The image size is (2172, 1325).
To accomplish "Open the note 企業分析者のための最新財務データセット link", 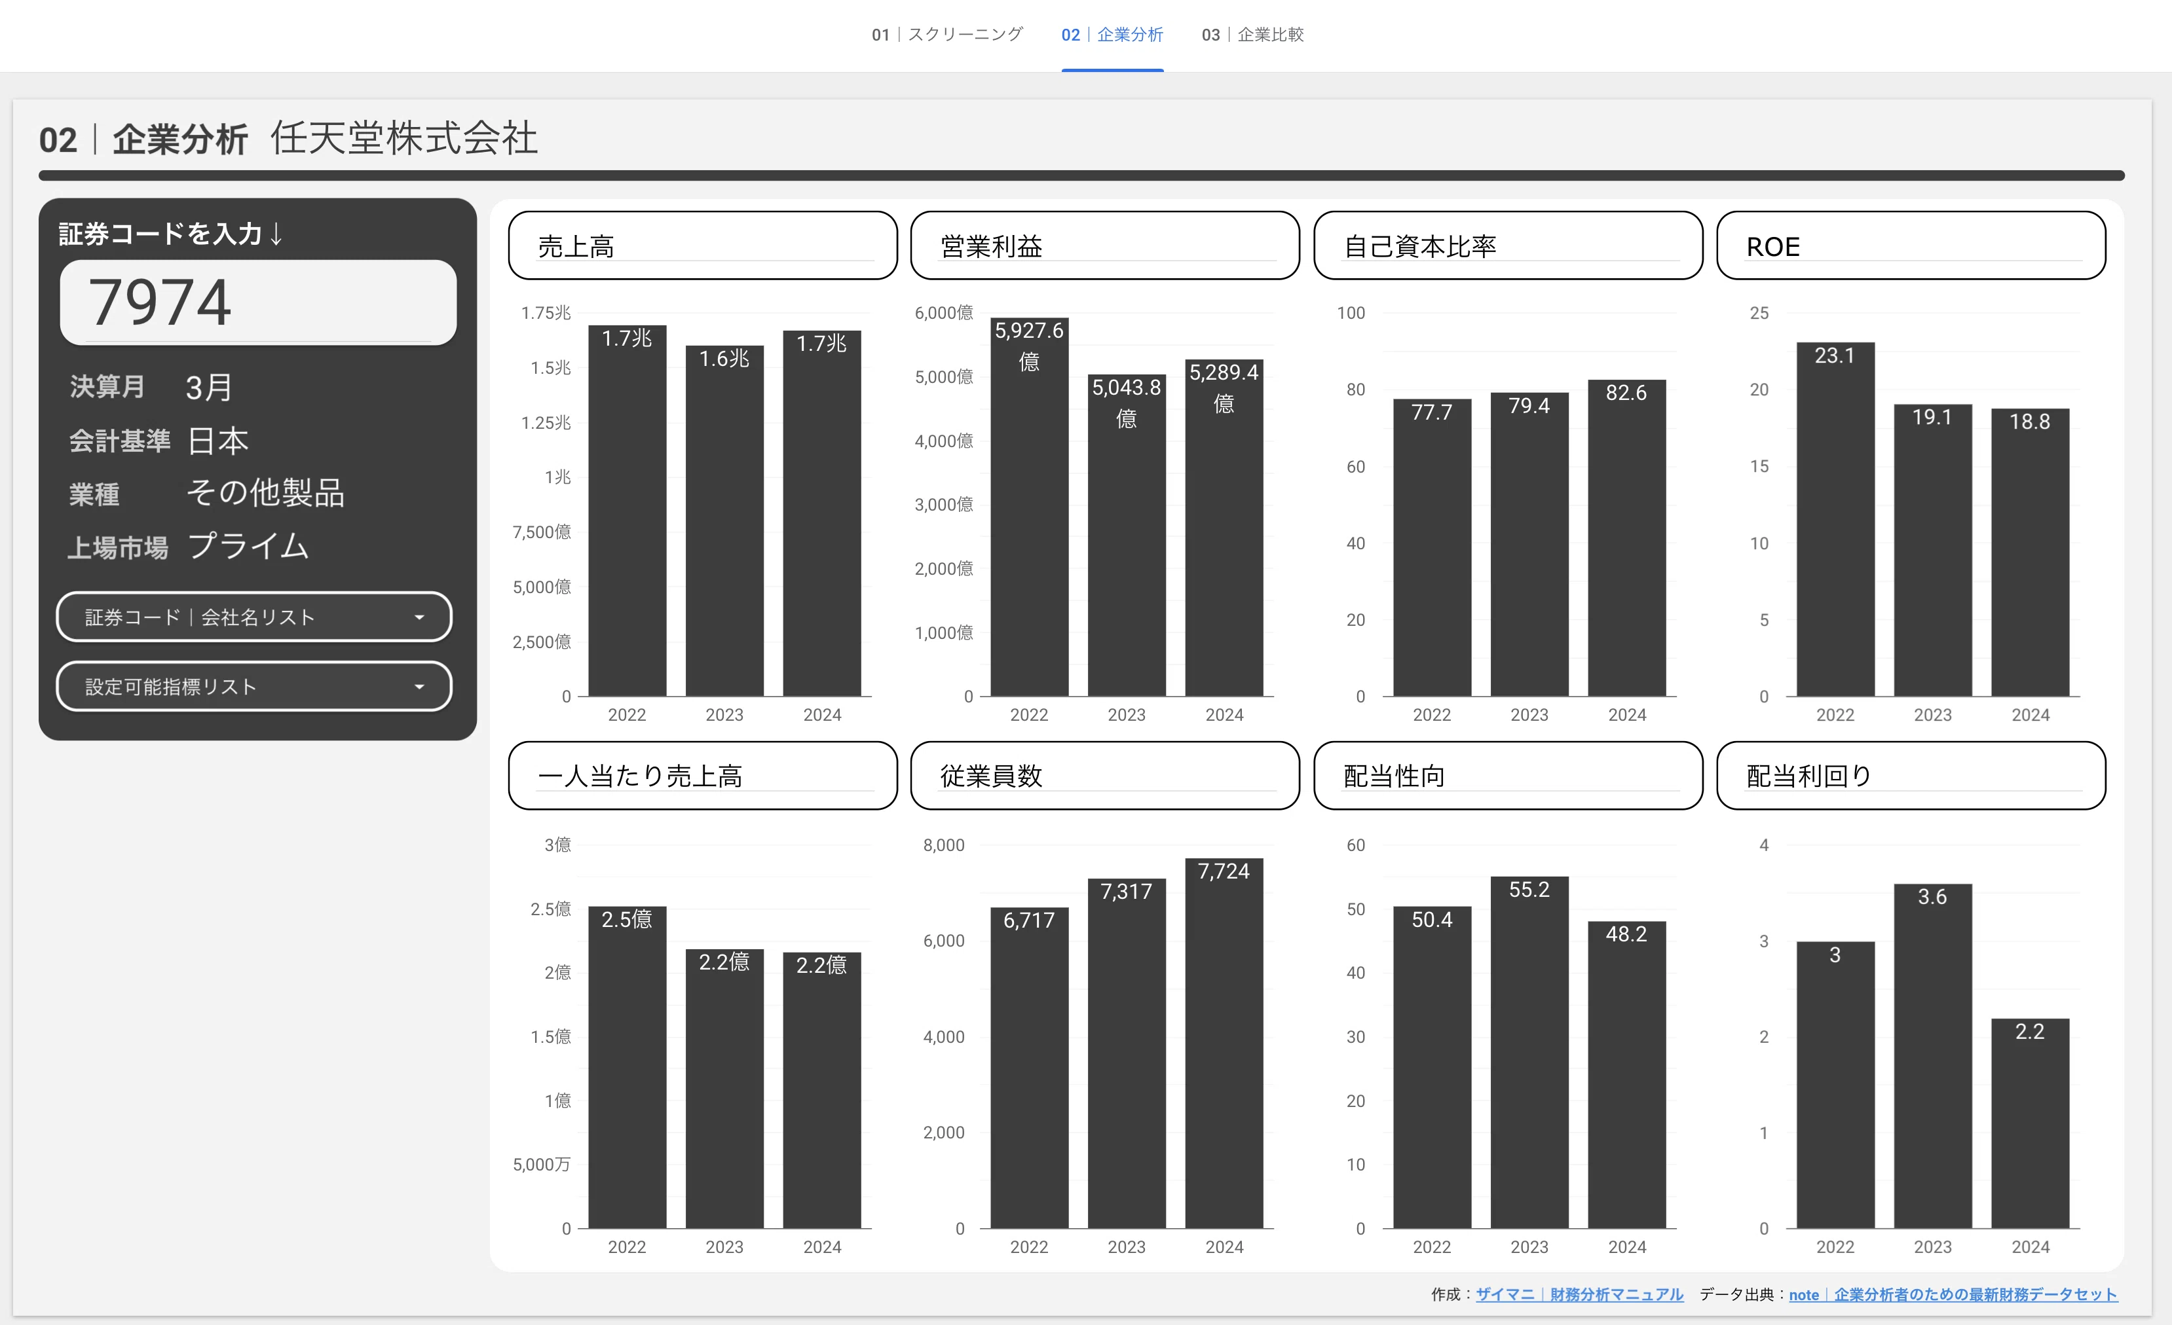I will point(1953,1294).
